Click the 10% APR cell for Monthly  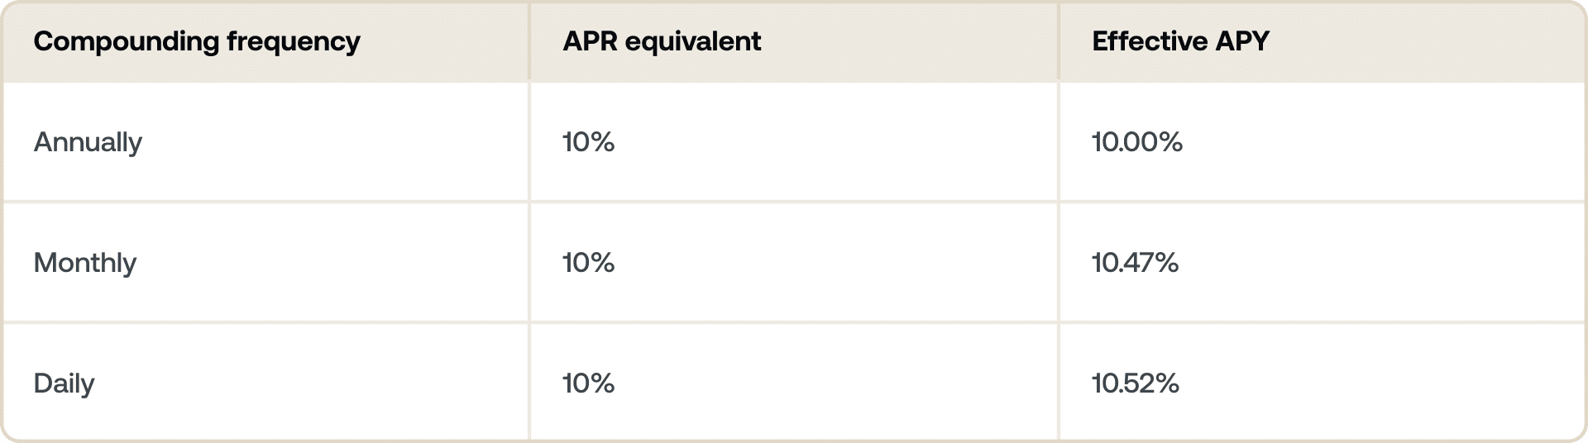[x=588, y=263]
